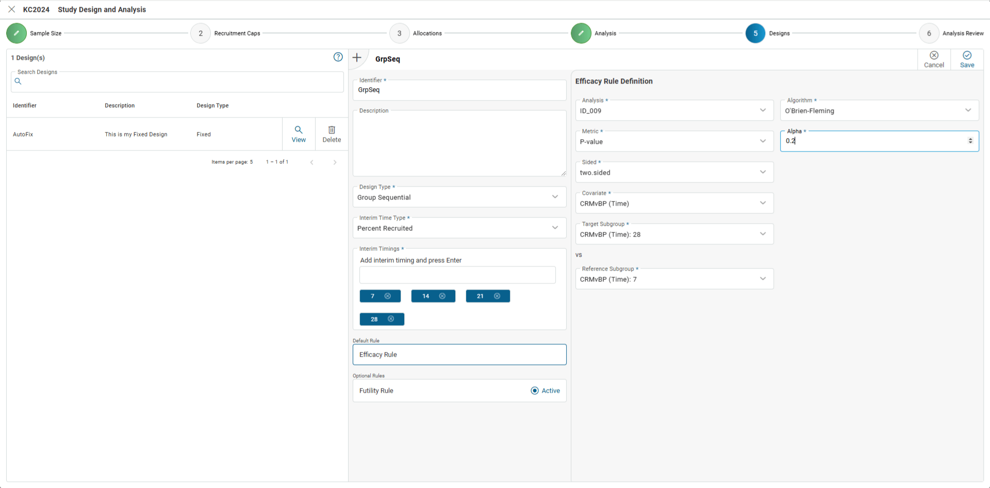Image resolution: width=990 pixels, height=488 pixels.
Task: Open the Covariate CRMvBP (Time) dropdown
Action: pos(674,203)
